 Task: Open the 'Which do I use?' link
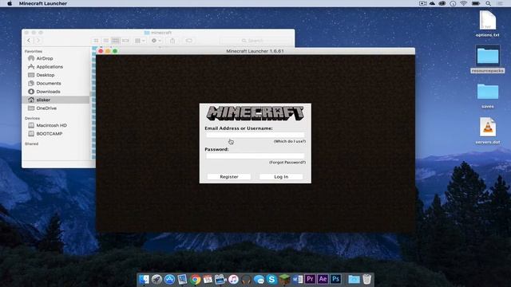coord(289,141)
